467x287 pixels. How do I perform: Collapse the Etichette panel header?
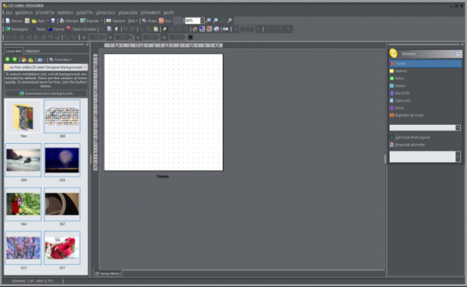[x=458, y=54]
